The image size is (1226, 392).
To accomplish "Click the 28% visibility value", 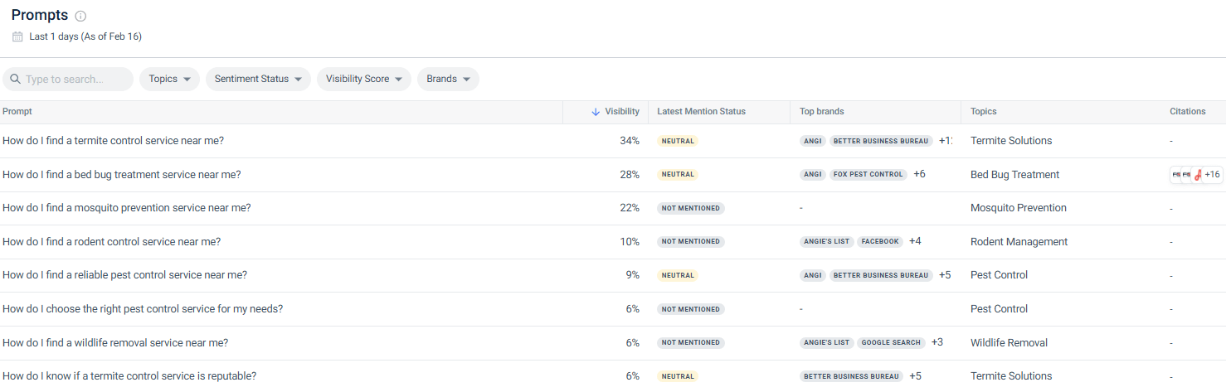I will [630, 175].
